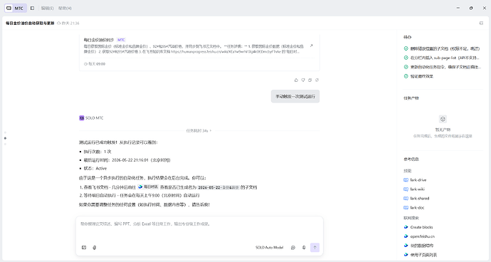
Task: Click the 执行次数：1 次 bullet text
Action: pos(97,152)
